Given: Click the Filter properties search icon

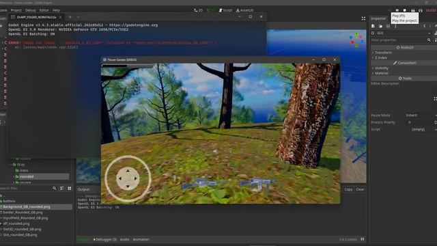Looking at the screenshot, I should point(429,40).
